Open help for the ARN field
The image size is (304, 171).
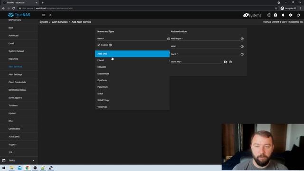pos(242,47)
